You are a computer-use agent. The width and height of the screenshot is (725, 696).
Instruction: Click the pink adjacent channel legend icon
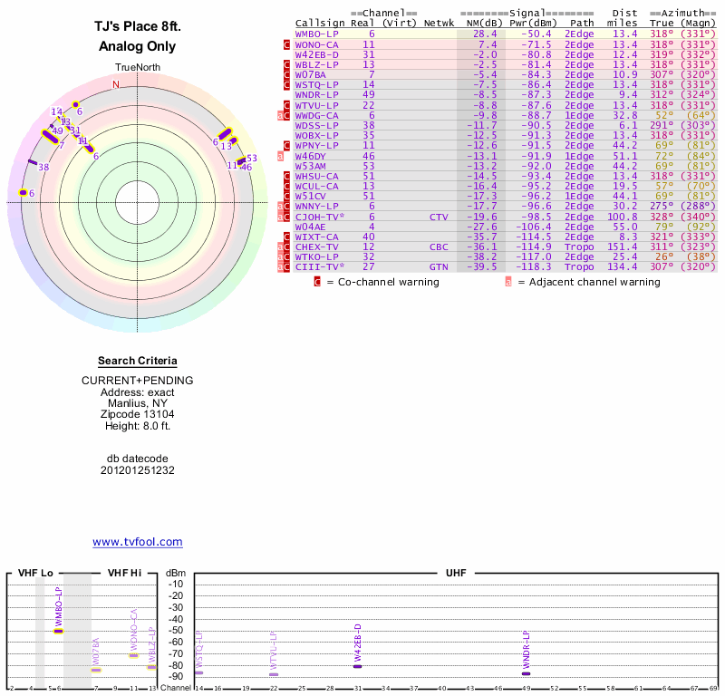(508, 282)
